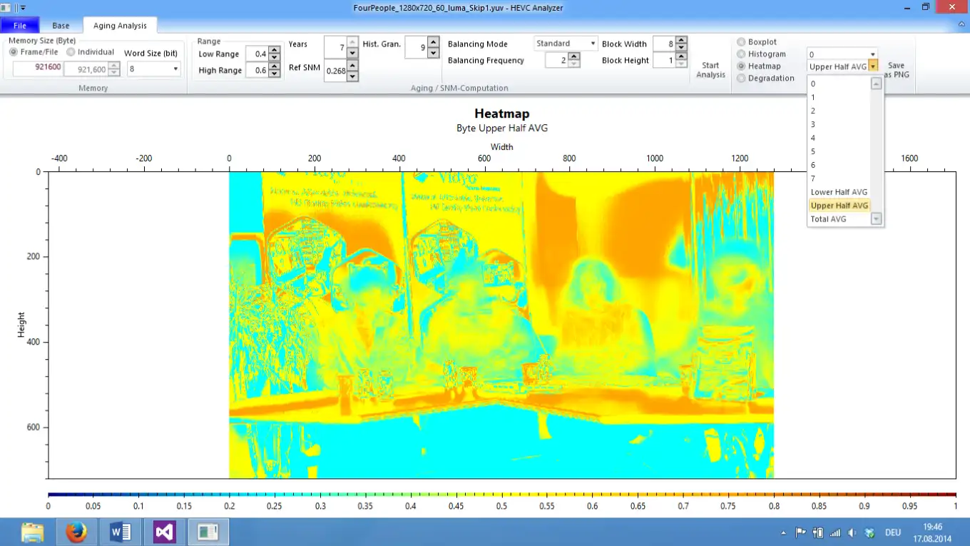
Task: Switch to the Base ribbon tab
Action: pos(61,26)
